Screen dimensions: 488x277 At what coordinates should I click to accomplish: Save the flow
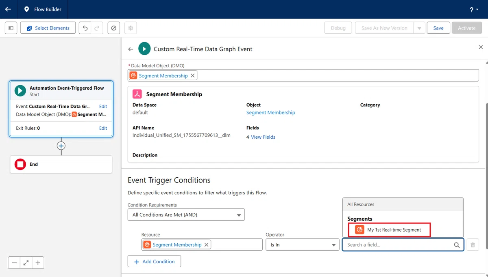tap(438, 28)
